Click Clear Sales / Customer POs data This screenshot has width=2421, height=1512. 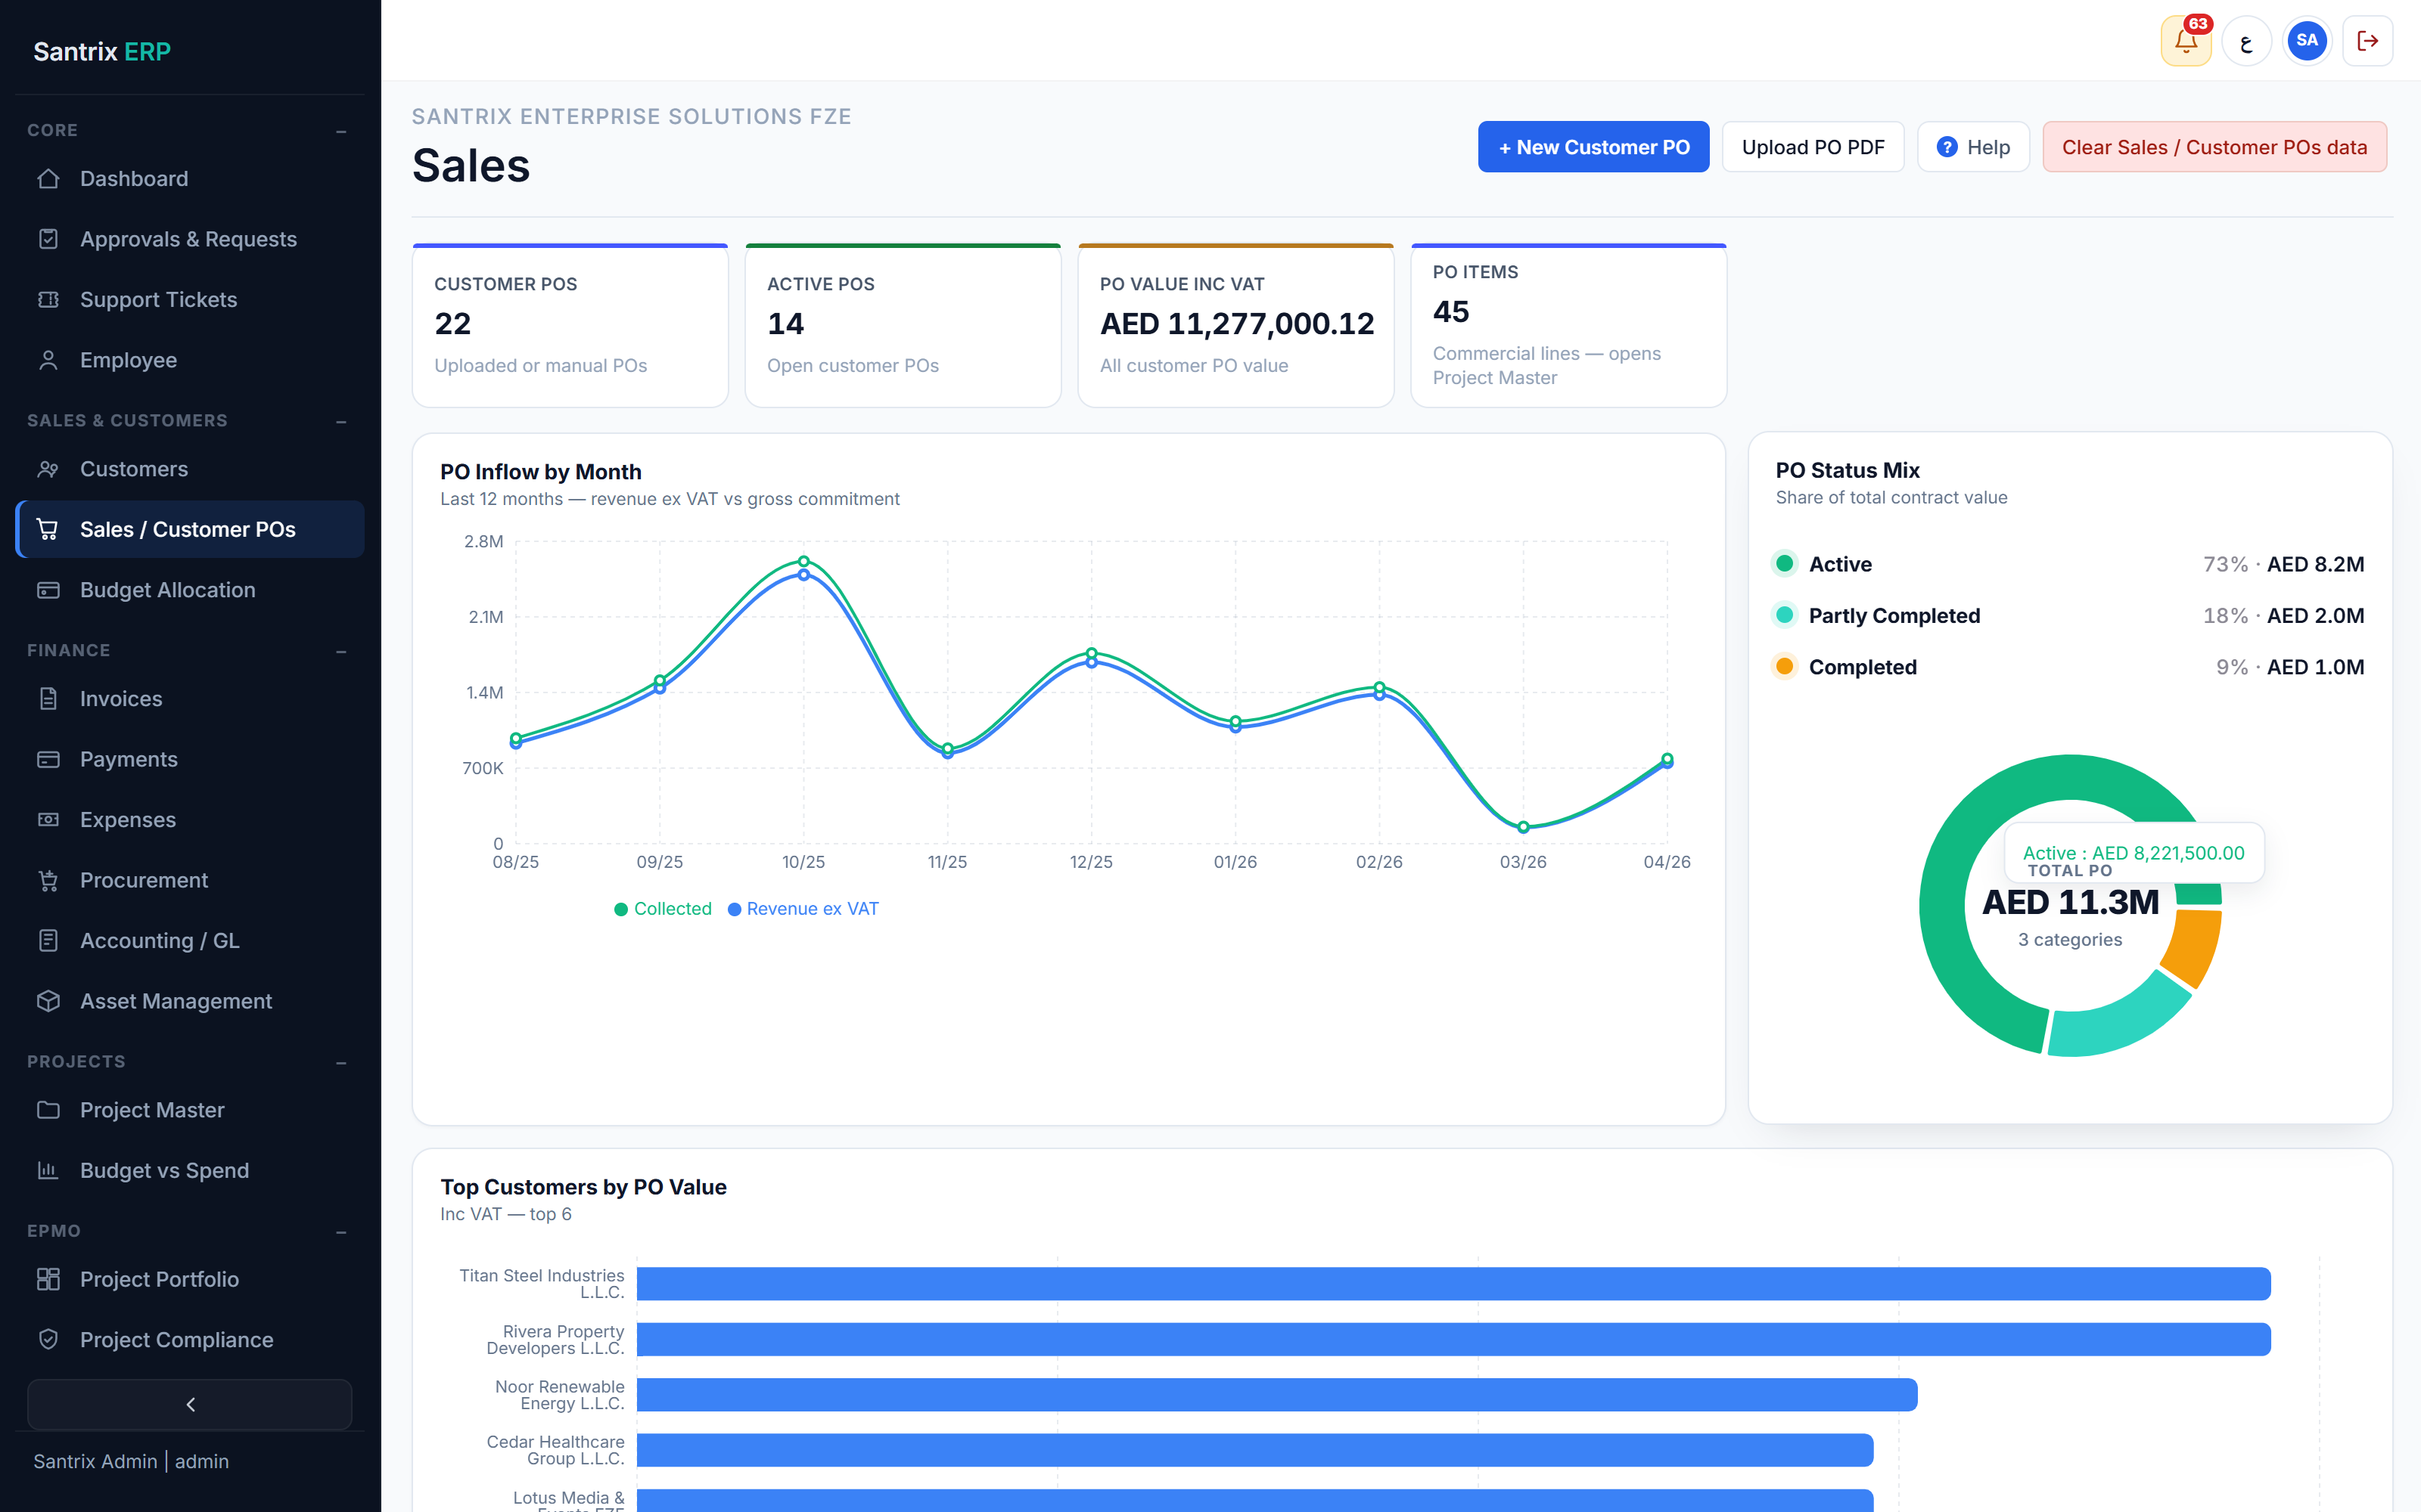tap(2214, 147)
